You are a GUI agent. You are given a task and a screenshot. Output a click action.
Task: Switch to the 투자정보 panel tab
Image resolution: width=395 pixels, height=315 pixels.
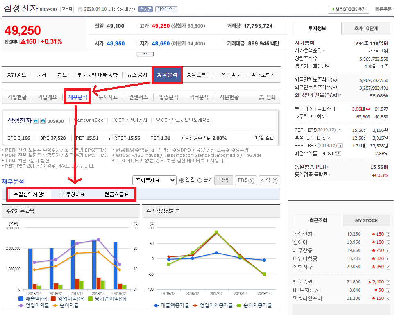tap(317, 28)
